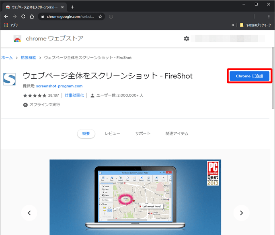Image resolution: width=275 pixels, height=235 pixels.
Task: Open 仕事効率化 category link
Action: 74,95
